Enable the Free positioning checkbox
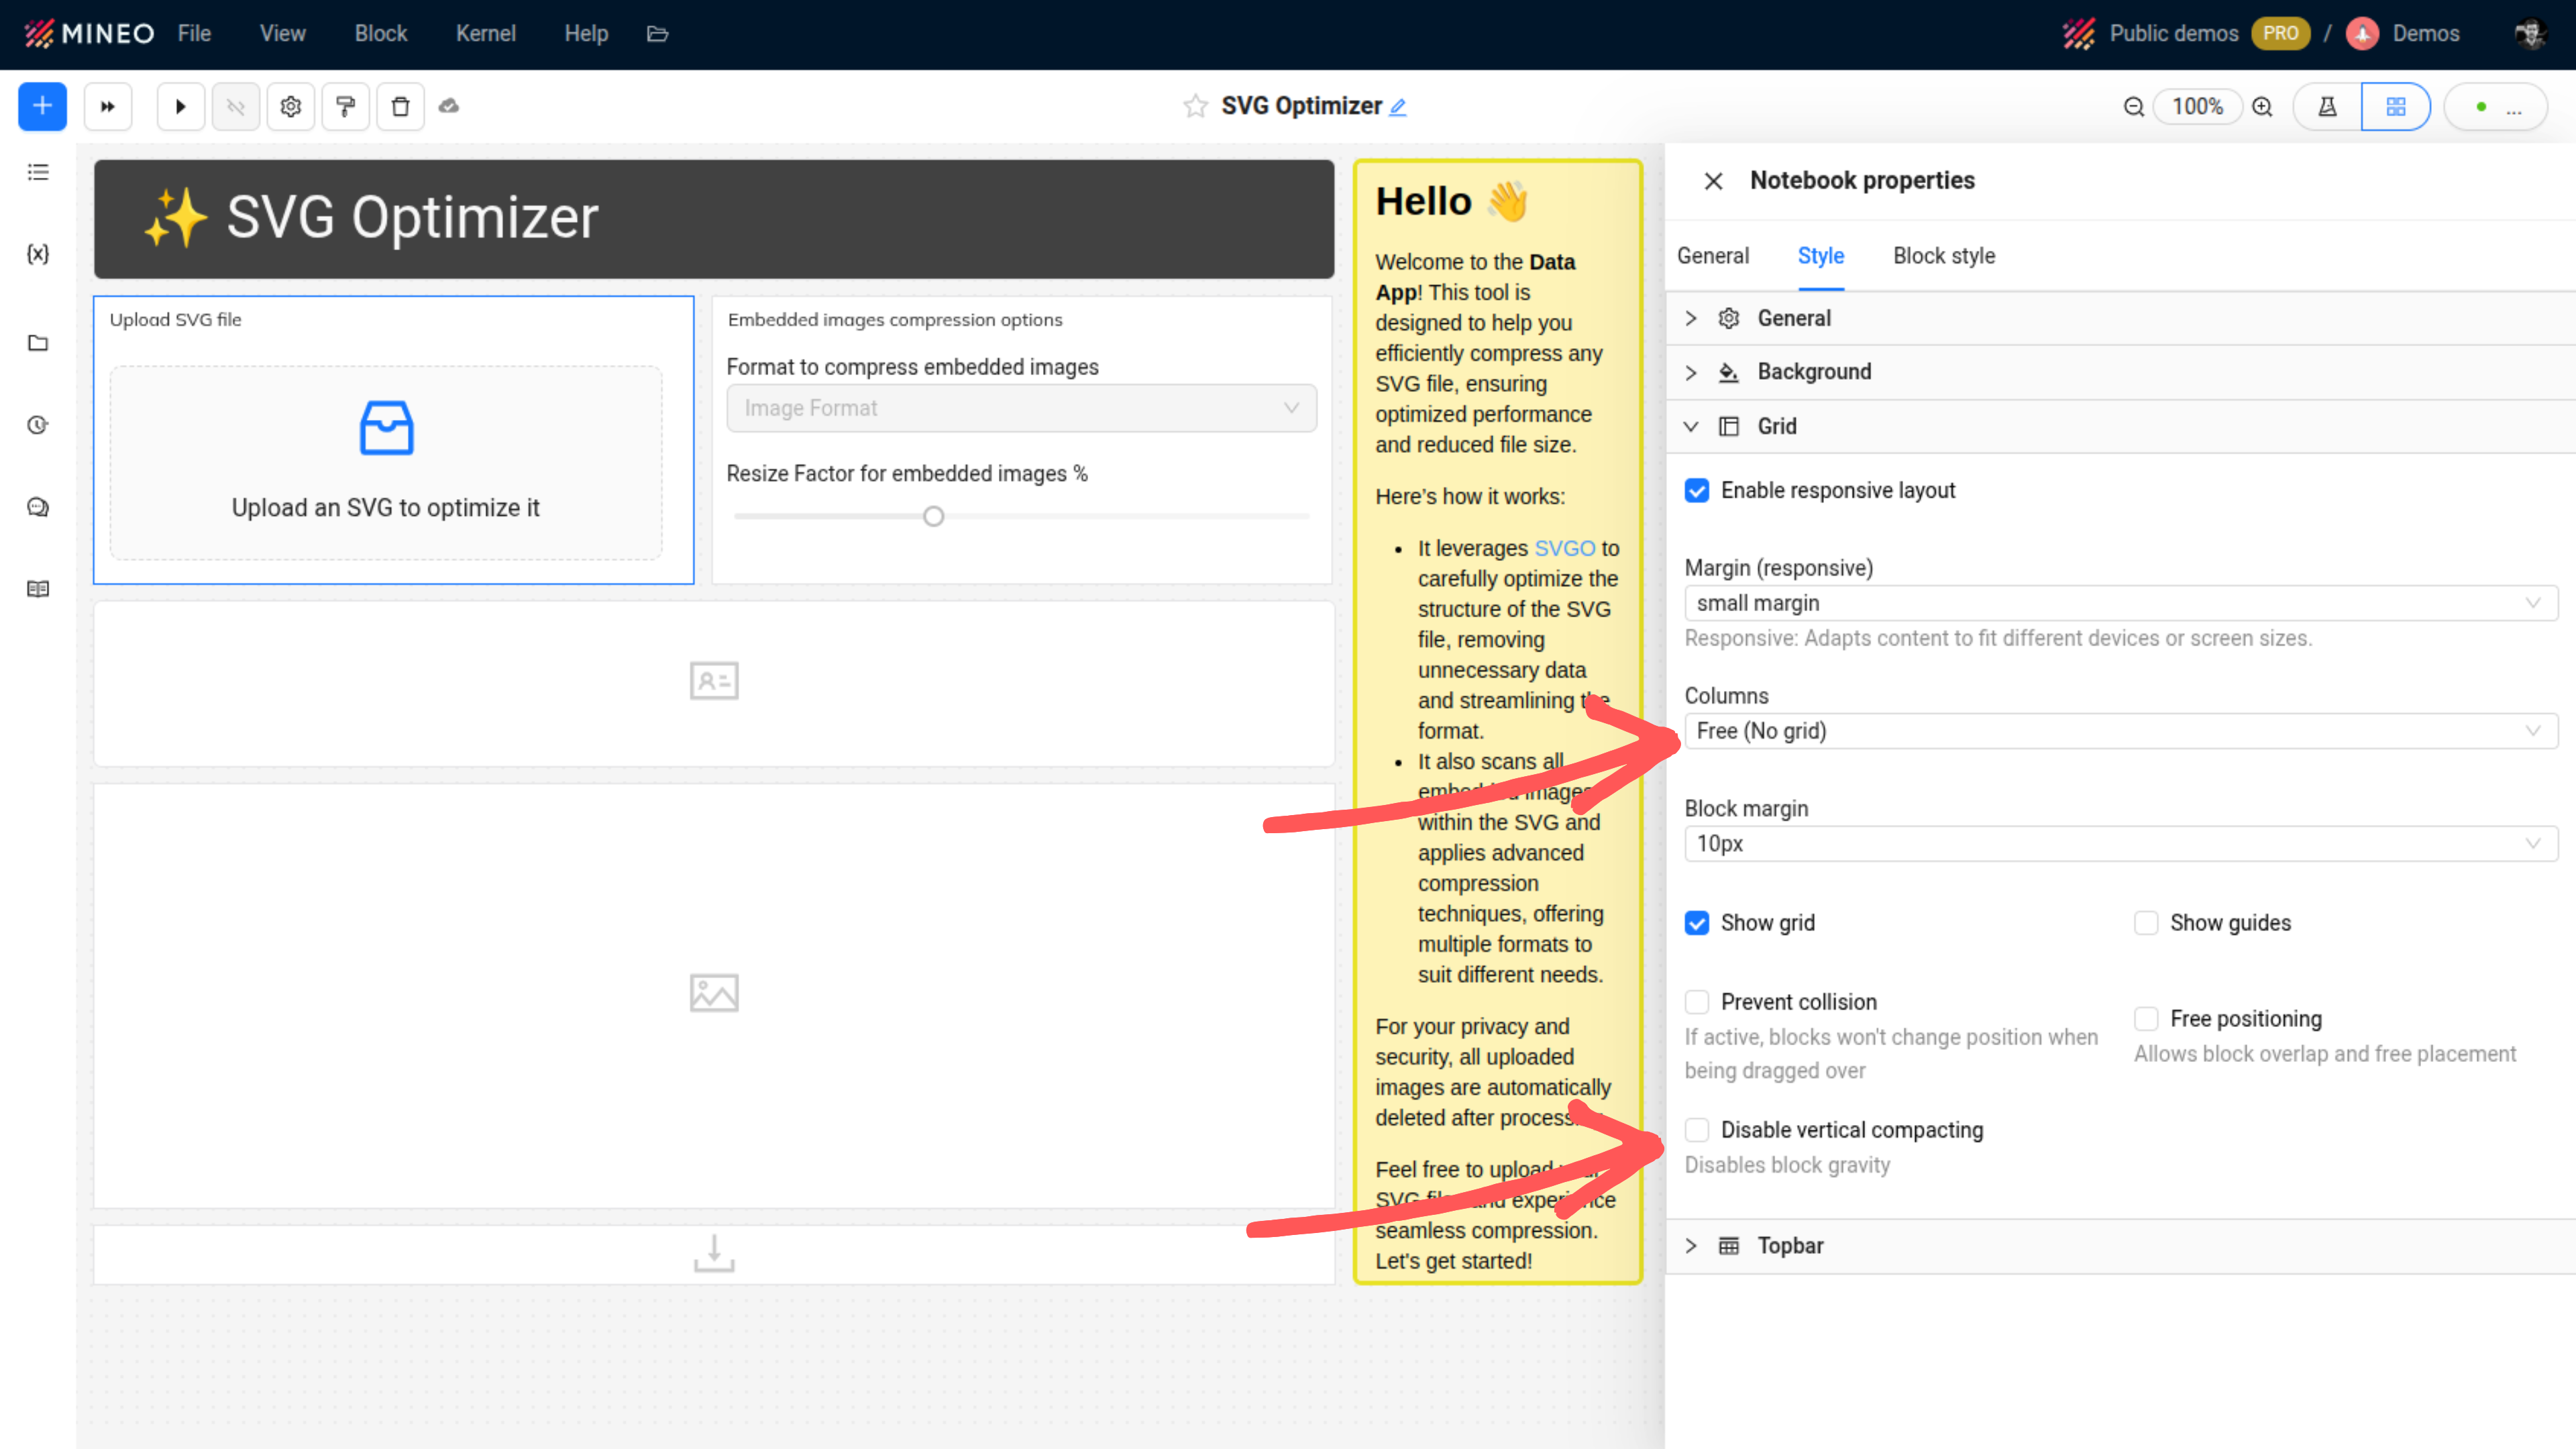The image size is (2576, 1449). click(2146, 1019)
